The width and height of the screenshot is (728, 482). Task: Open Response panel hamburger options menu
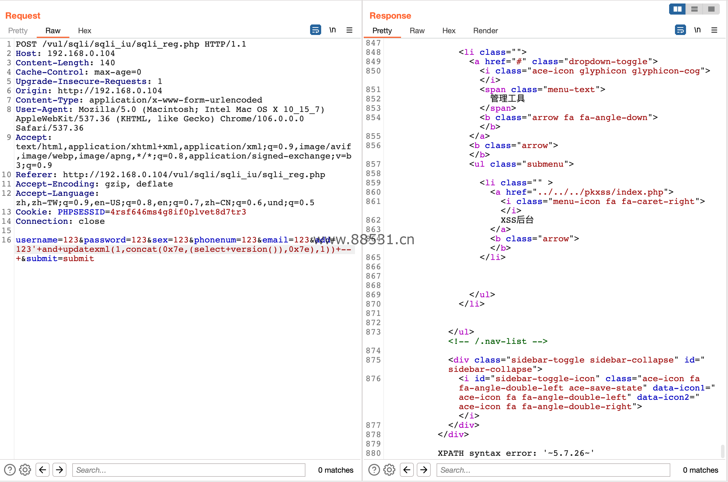point(714,30)
